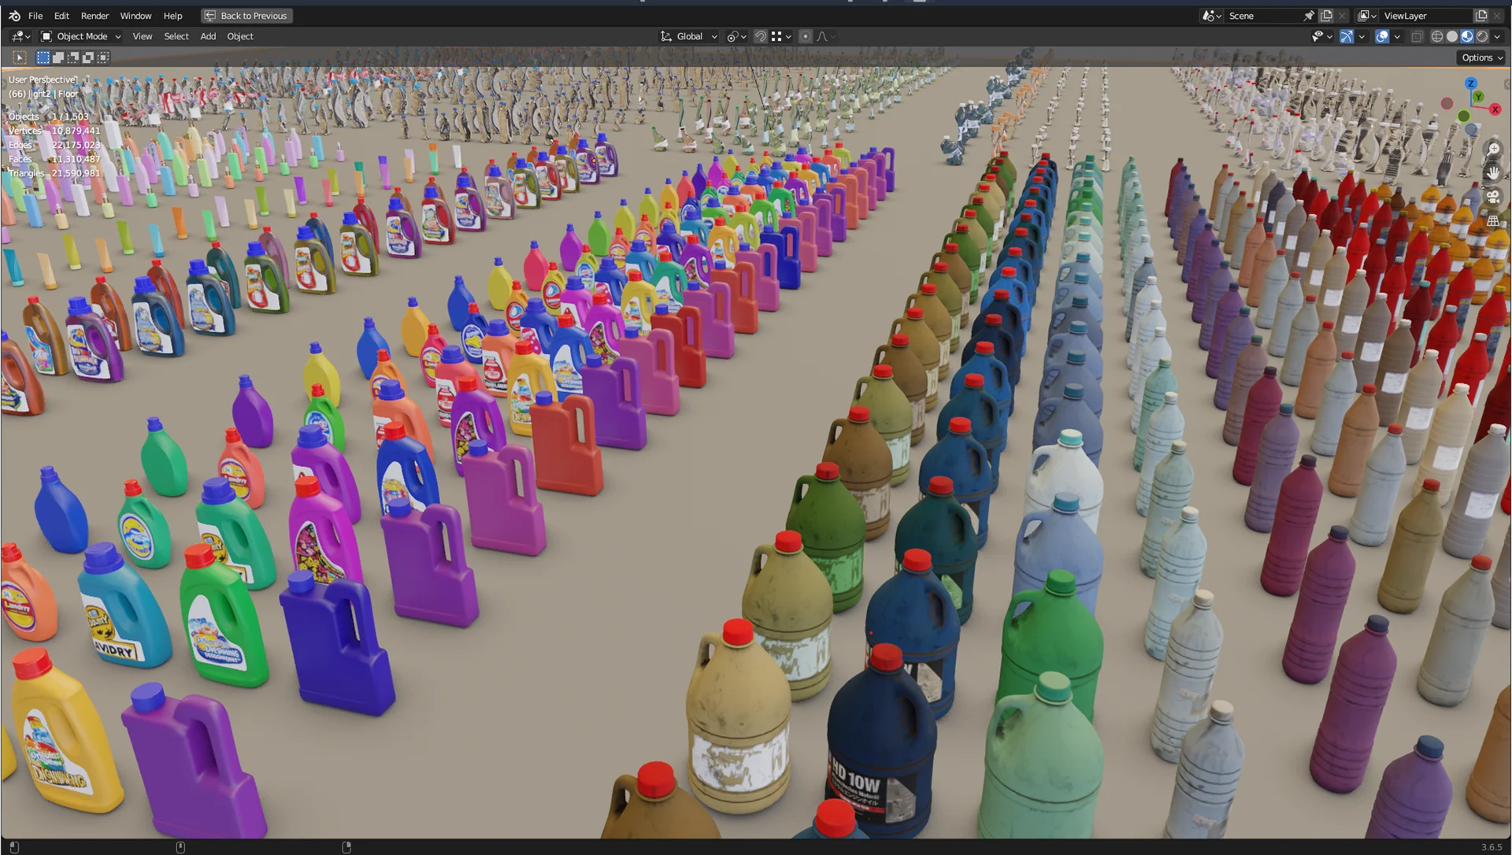1512x855 pixels.
Task: Enable proportional editing
Action: coord(806,36)
